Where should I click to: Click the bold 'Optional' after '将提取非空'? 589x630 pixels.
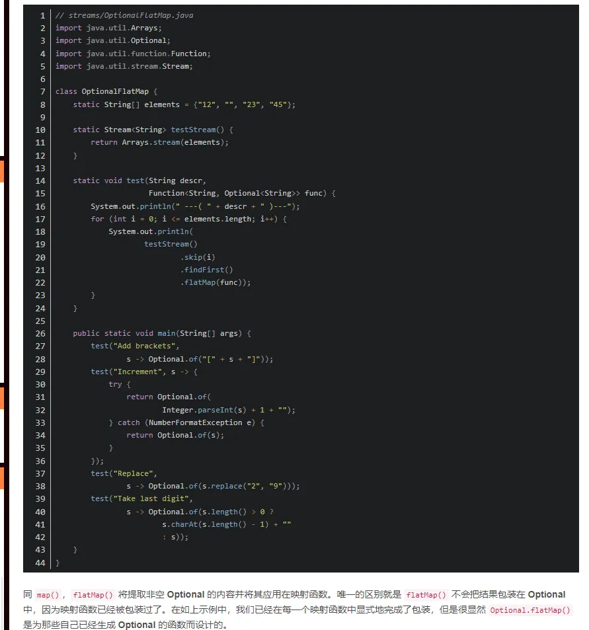point(186,594)
